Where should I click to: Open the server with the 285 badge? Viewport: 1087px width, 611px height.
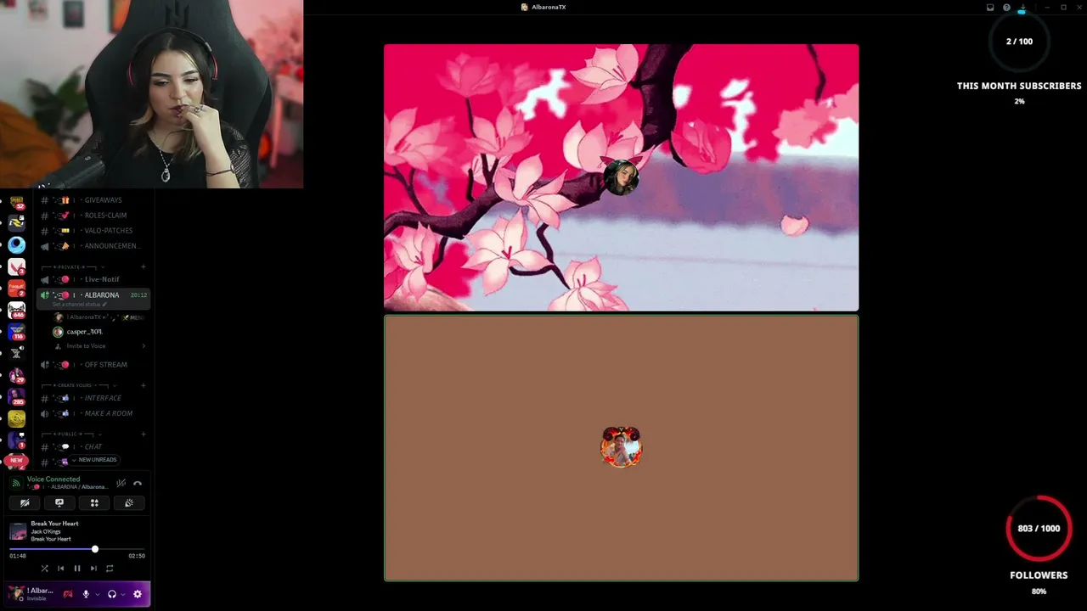16,397
